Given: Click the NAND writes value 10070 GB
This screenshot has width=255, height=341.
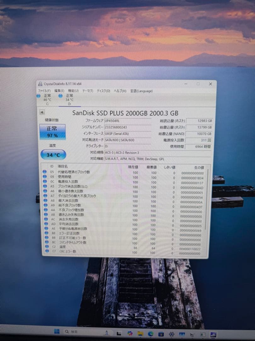Looking at the screenshot, I should [x=199, y=134].
